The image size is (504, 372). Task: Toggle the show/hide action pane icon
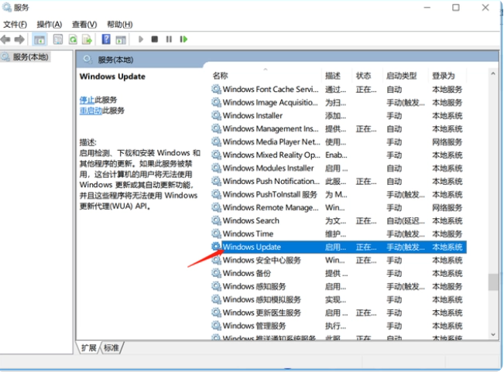point(121,39)
